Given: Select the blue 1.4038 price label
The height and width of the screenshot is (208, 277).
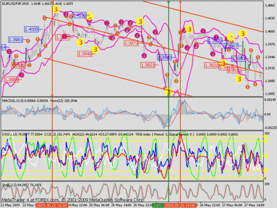Looking at the screenshot, I should (79, 15).
